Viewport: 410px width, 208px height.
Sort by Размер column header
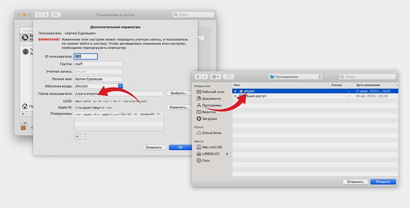341,85
